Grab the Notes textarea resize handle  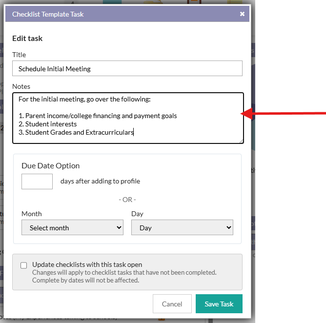point(241,141)
